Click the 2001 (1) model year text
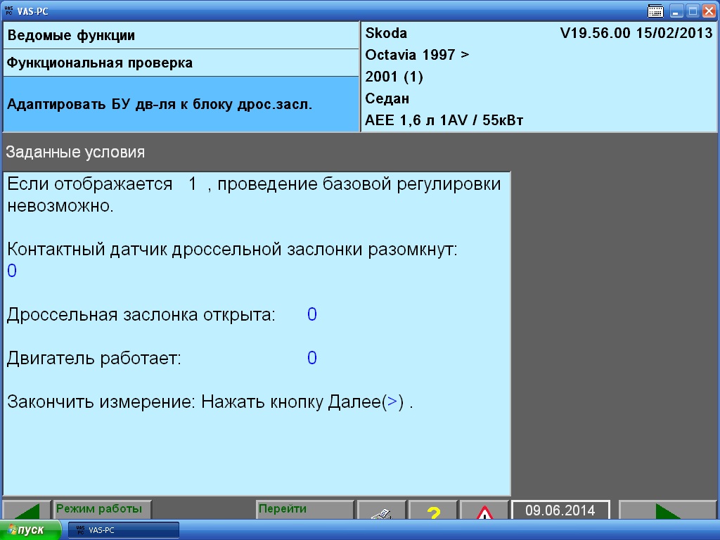The image size is (720, 540). [394, 77]
